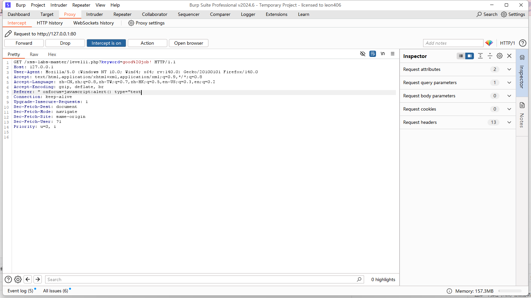Click the memory usage progress bar

[510, 291]
